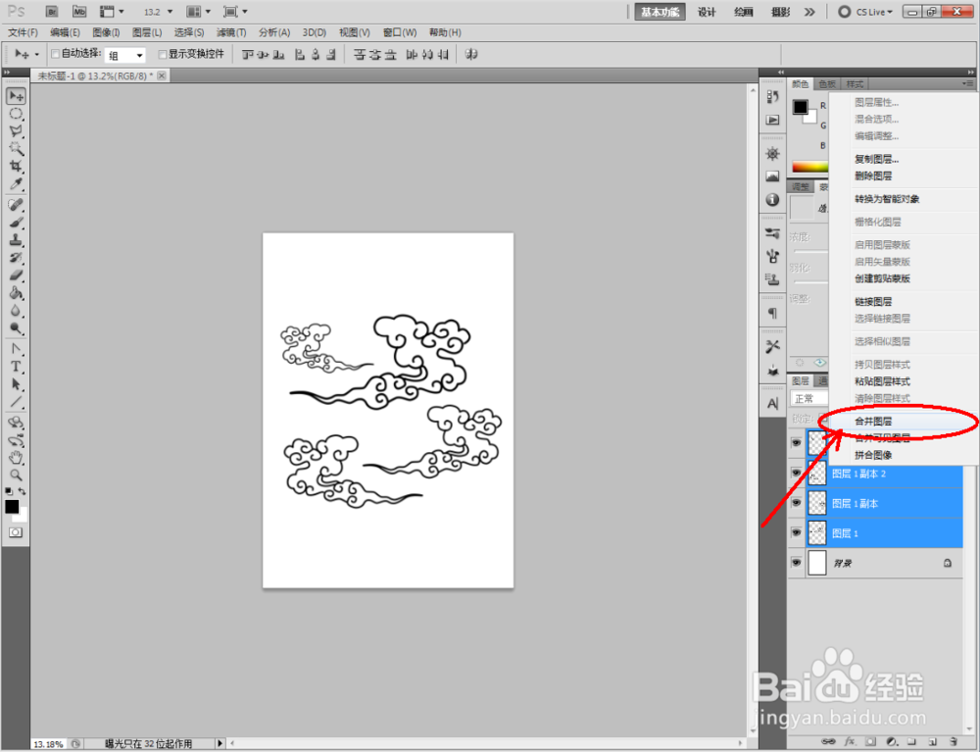
Task: Close the 未标题-1 document tab
Action: tap(162, 75)
